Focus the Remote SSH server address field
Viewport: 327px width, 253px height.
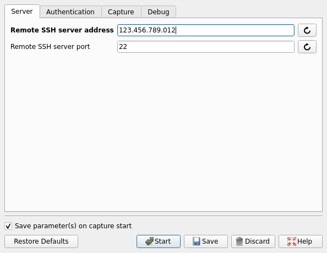206,30
